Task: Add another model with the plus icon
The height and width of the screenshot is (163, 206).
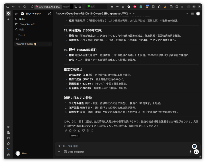Action: 134,13
